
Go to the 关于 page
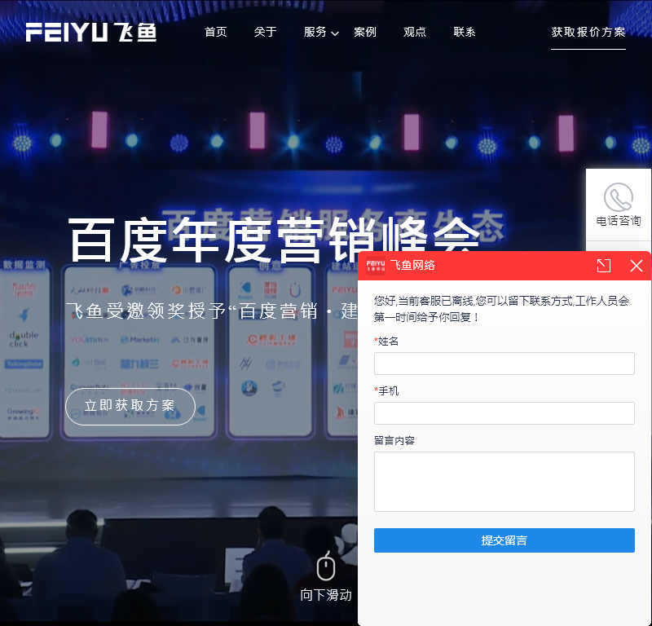266,32
